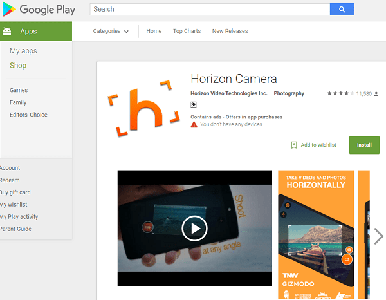Click the blue search magnifier button
Viewport: 386px width, 300px height.
point(342,10)
